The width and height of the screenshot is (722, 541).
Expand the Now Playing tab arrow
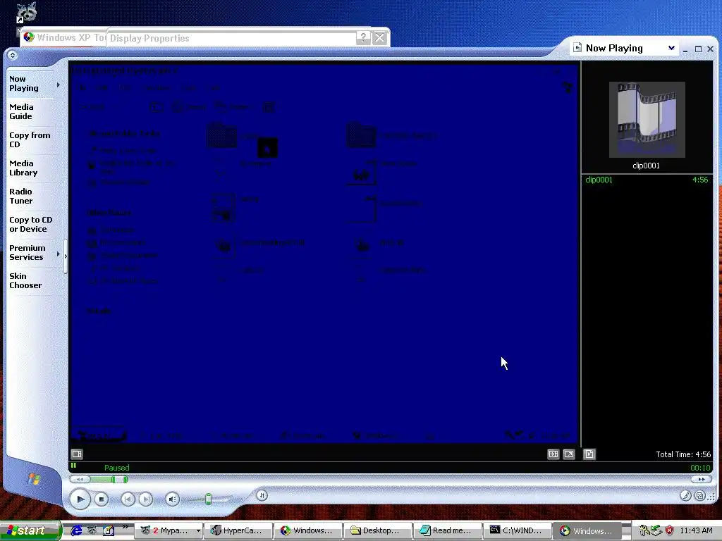(x=59, y=85)
